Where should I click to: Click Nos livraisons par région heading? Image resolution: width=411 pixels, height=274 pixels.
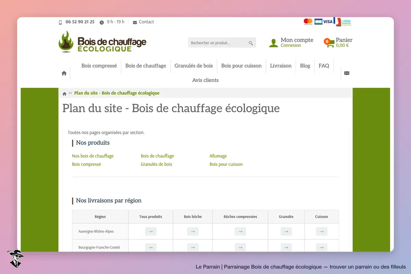[109, 201]
